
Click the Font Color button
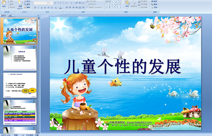tap(61, 8)
